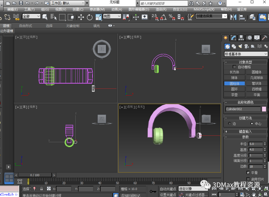
Task: Open the Modify panel tab
Action: 233,38
